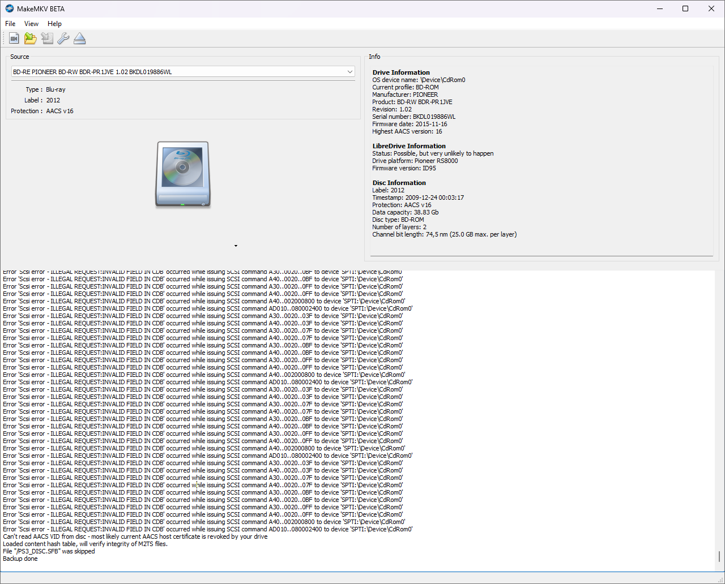
Task: Start a backup with the Backup toolbar icon
Action: tap(46, 38)
